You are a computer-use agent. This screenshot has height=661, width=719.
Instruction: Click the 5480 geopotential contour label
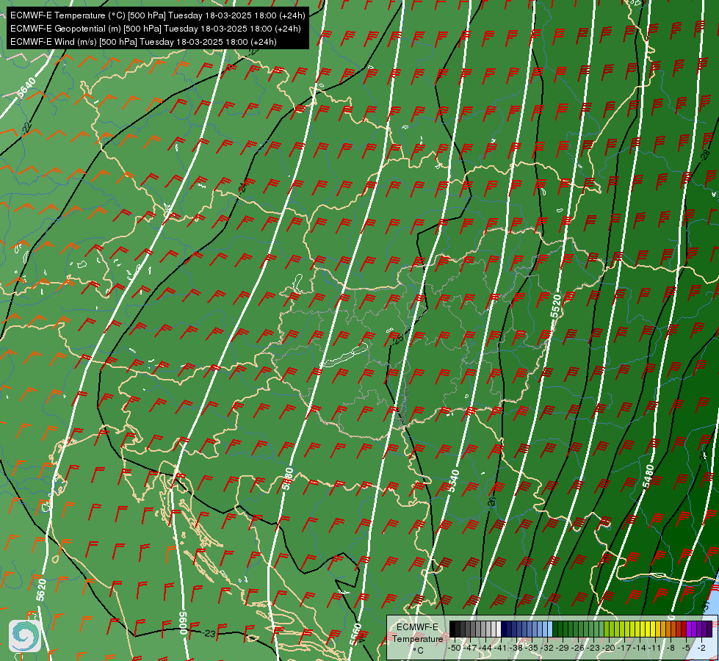tap(648, 477)
